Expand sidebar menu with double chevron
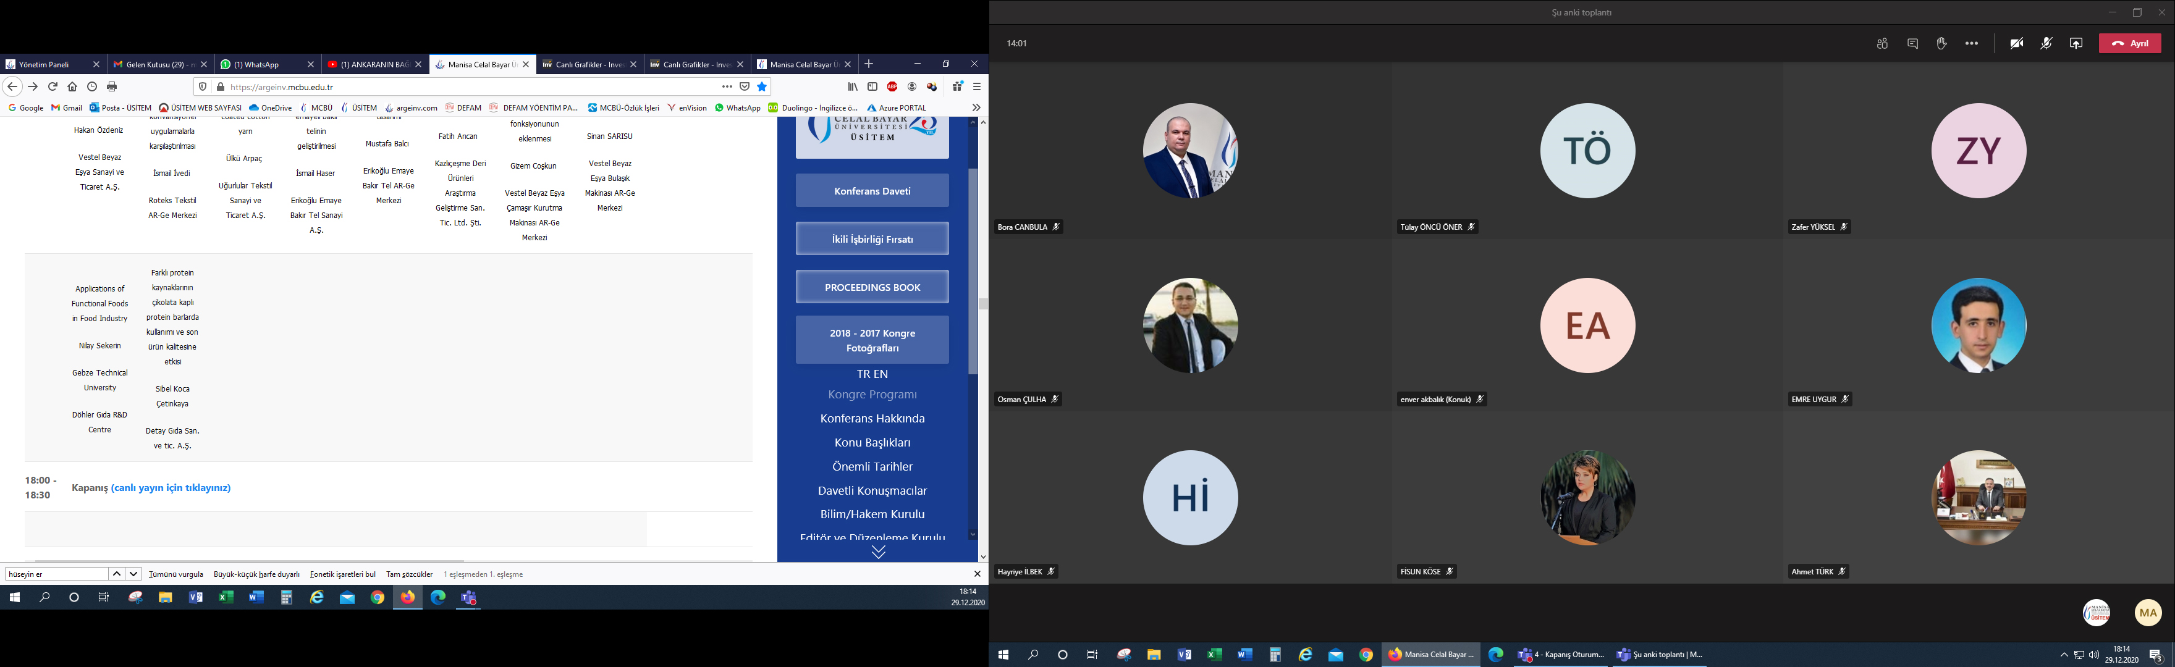This screenshot has width=2175, height=667. click(878, 552)
